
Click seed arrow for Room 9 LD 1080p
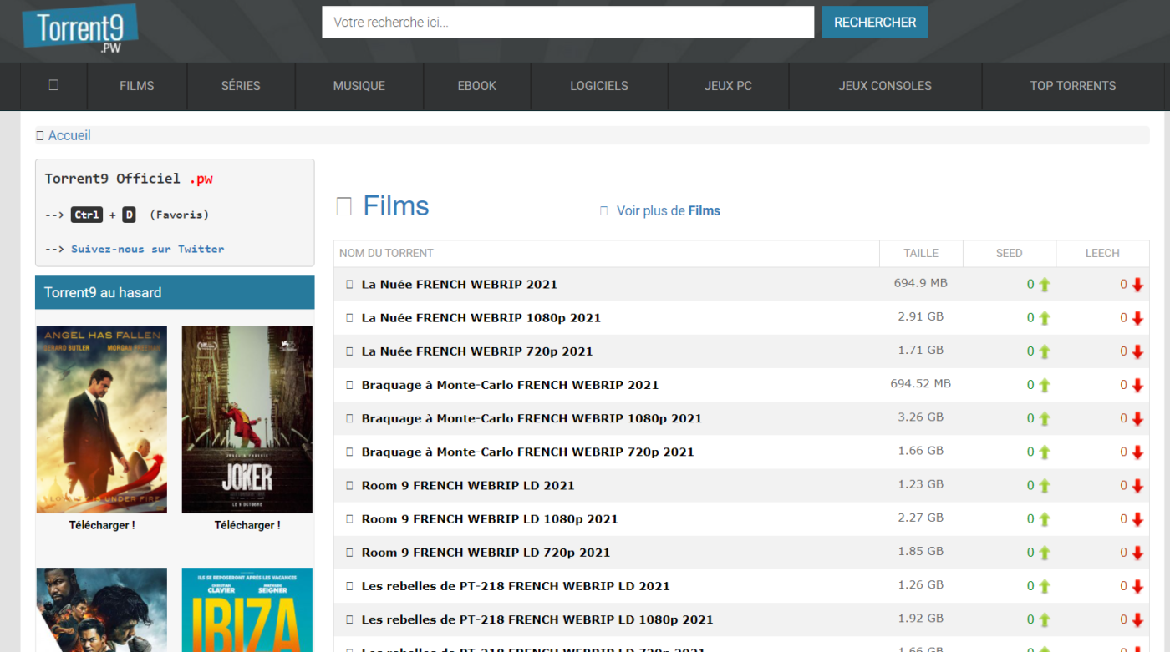pyautogui.click(x=1045, y=519)
